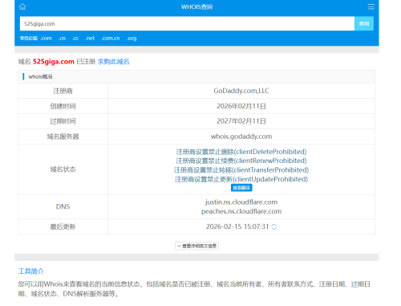Click the 过期时间 row label
The image size is (401, 306).
[x=63, y=121]
